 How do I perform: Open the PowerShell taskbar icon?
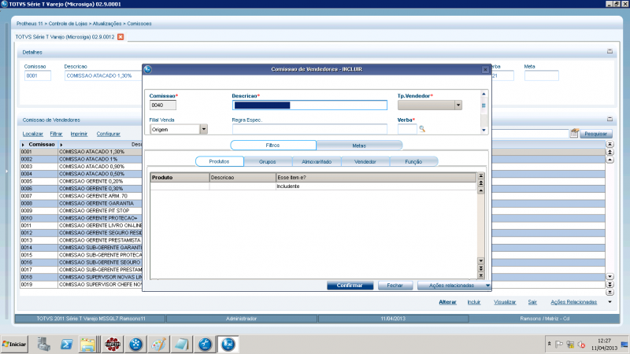pyautogui.click(x=66, y=344)
